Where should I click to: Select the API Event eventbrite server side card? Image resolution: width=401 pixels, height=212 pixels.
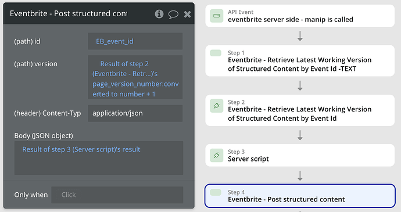click(x=300, y=16)
